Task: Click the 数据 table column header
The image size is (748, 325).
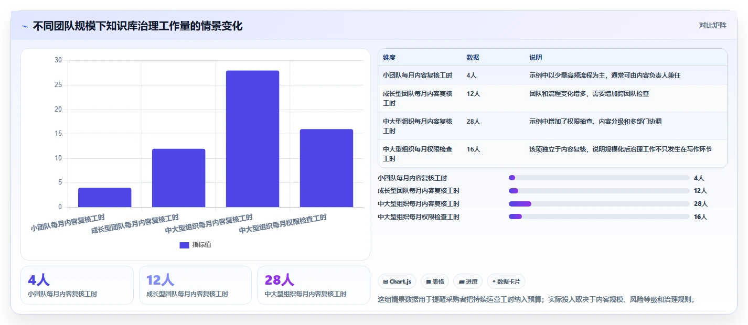Action: (x=473, y=58)
